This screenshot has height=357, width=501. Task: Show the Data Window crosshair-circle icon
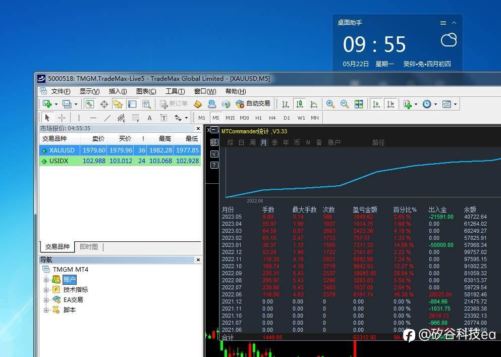point(104,104)
